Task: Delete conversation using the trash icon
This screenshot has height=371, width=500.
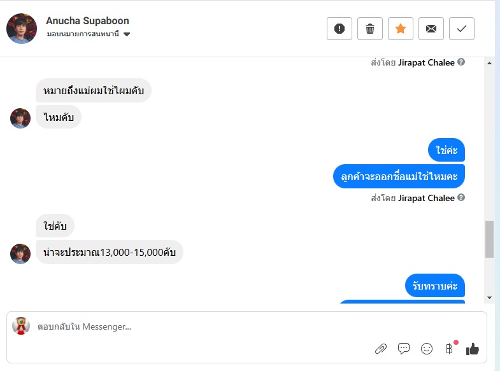Action: coord(370,29)
